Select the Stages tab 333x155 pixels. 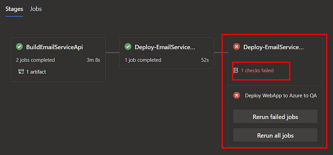pyautogui.click(x=14, y=9)
